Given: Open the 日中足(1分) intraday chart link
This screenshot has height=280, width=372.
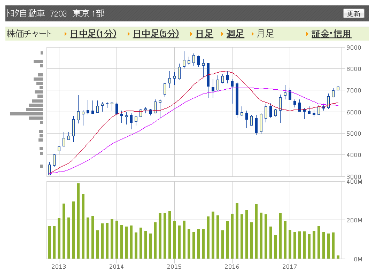Looking at the screenshot, I should (x=93, y=34).
